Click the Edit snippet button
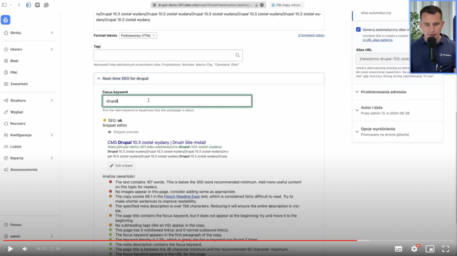Screen dimensions: 457x256 [121, 166]
